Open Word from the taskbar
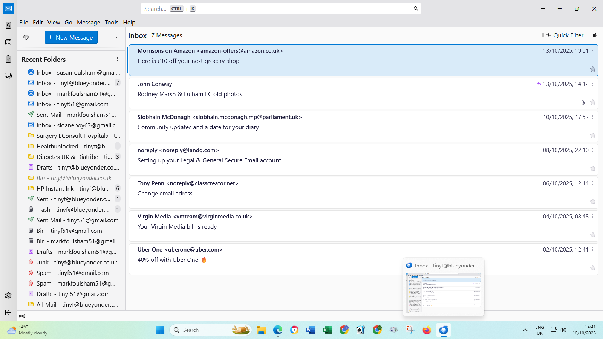This screenshot has width=603, height=339. tap(311, 330)
